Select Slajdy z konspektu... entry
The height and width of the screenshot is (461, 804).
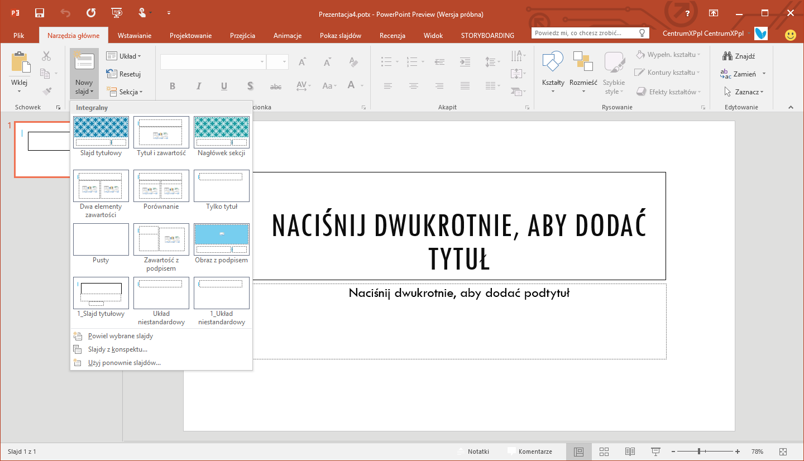tap(161, 349)
